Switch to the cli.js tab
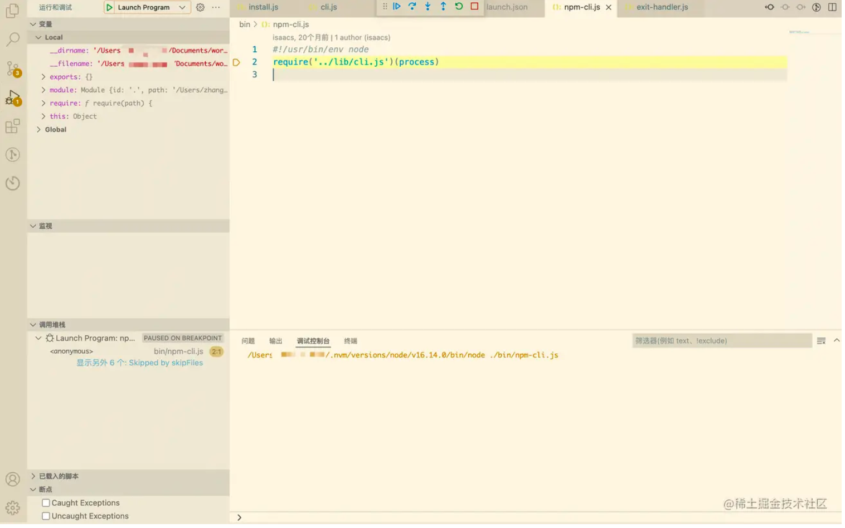 (x=328, y=7)
